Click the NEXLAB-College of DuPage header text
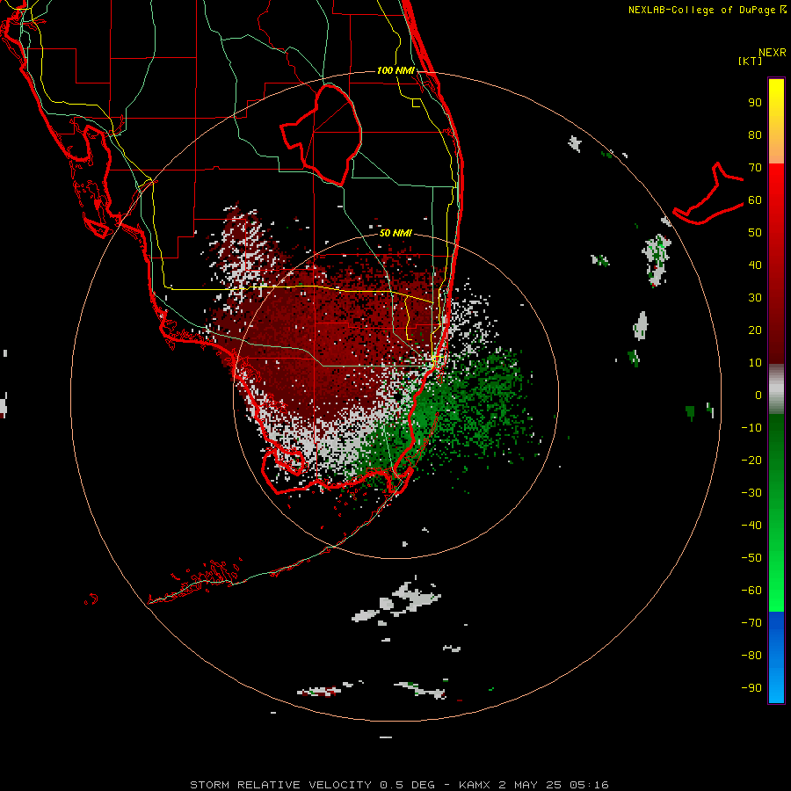Screen dimensions: 791x791 pos(707,10)
